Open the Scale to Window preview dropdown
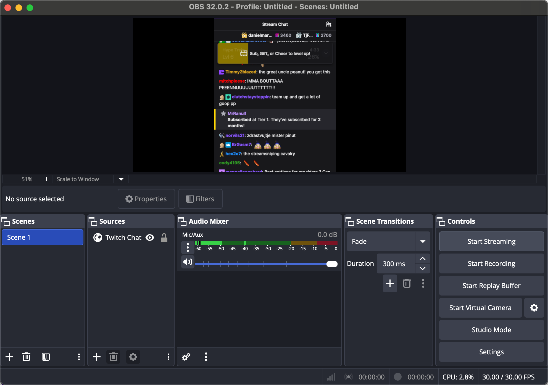Image resolution: width=548 pixels, height=385 pixels. (x=121, y=179)
